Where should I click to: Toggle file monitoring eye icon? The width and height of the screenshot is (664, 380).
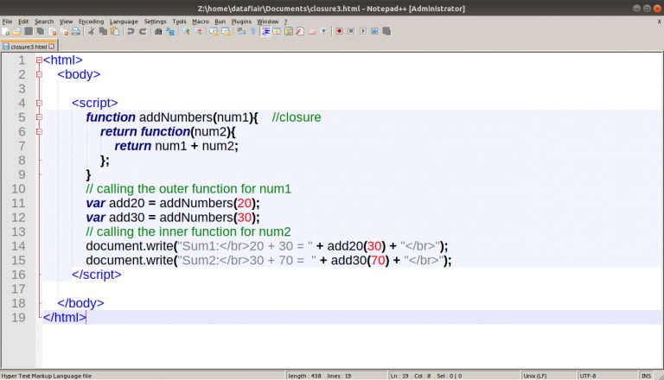coord(323,31)
